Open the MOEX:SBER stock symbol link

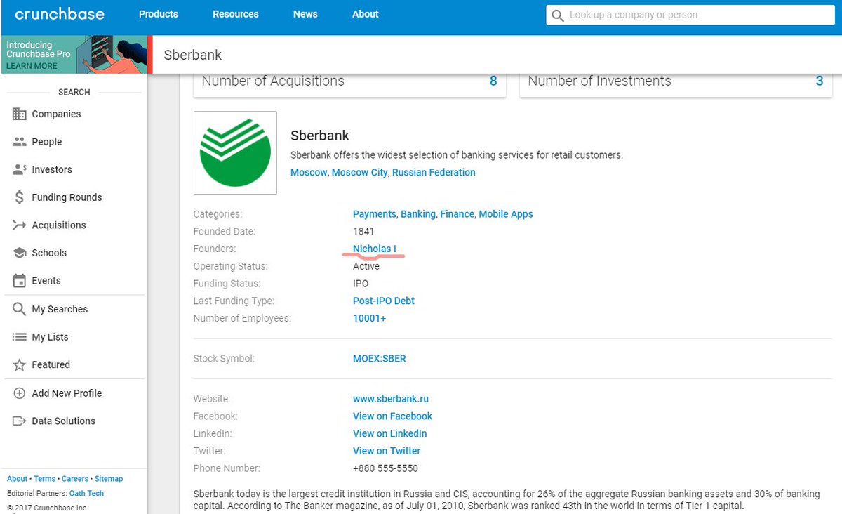coord(380,358)
